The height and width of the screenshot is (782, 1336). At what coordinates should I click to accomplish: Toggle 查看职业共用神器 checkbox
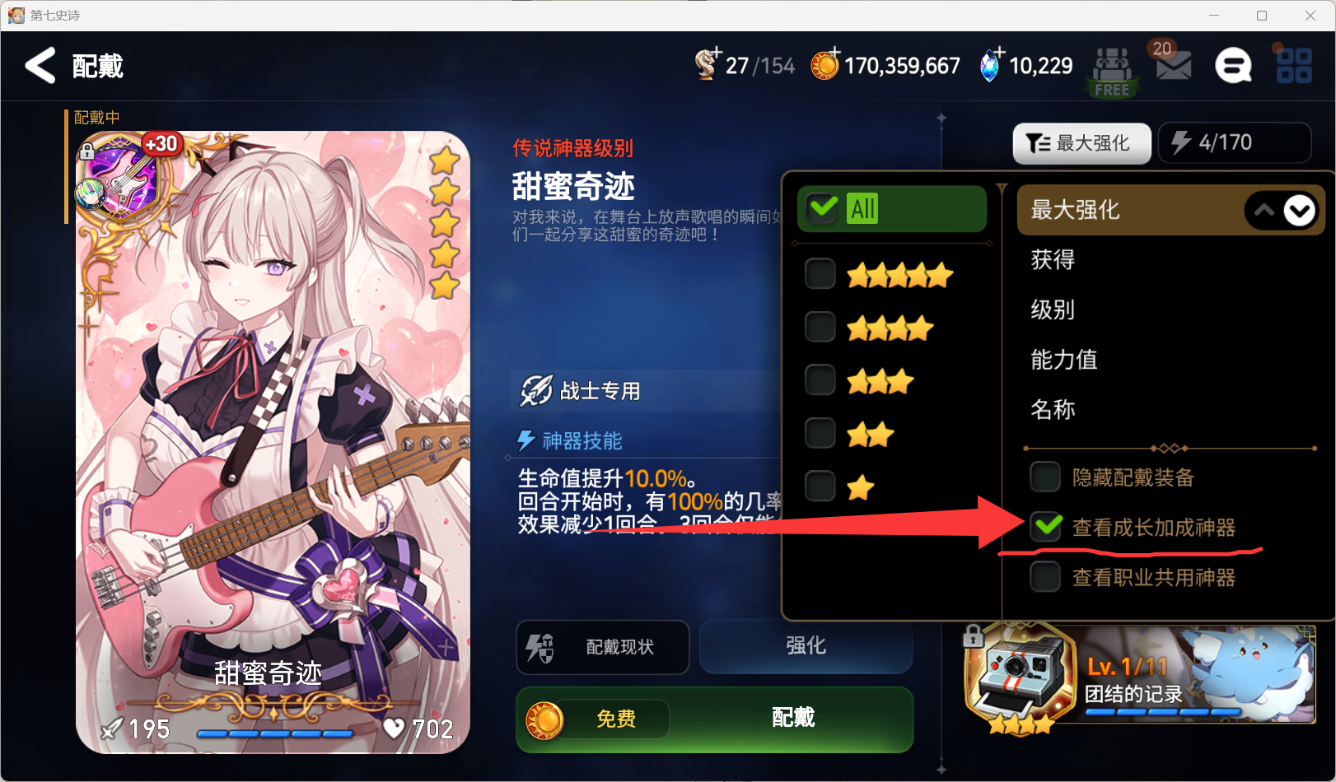tap(1045, 576)
